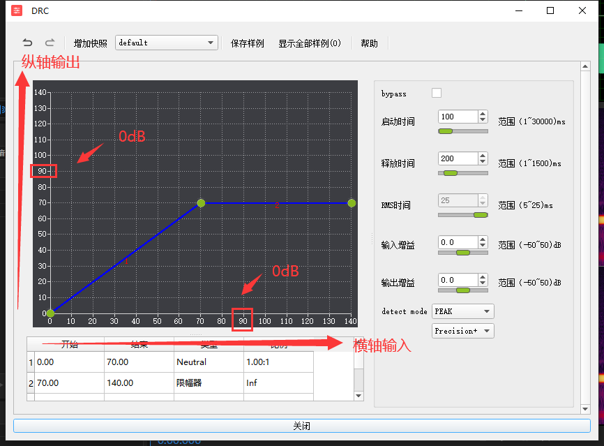The image size is (604, 446).
Task: Click the 输出增益 slider handle
Action: point(462,290)
